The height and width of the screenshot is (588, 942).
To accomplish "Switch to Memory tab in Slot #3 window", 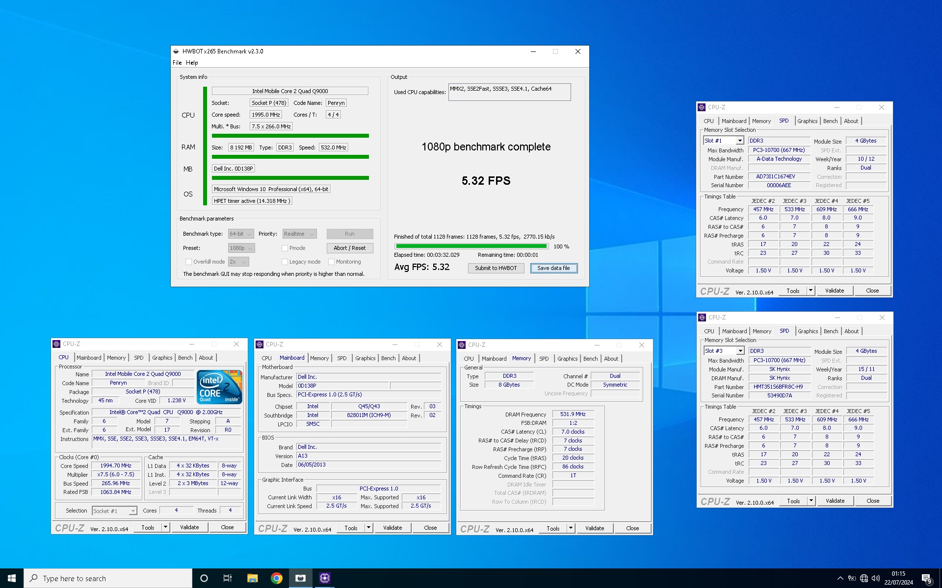I will (761, 332).
